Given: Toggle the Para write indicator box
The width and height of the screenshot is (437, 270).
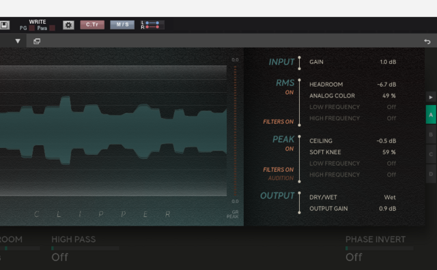Looking at the screenshot, I should point(52,28).
